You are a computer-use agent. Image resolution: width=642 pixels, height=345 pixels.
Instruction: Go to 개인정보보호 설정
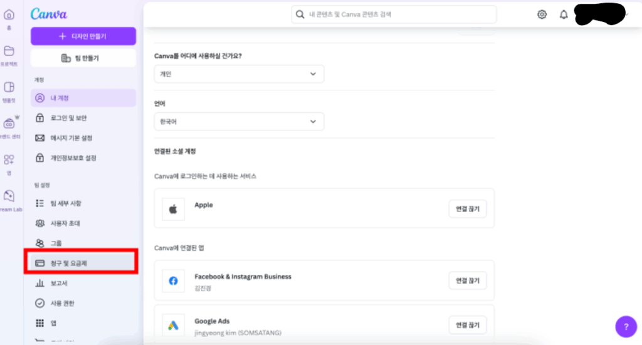tap(83, 157)
